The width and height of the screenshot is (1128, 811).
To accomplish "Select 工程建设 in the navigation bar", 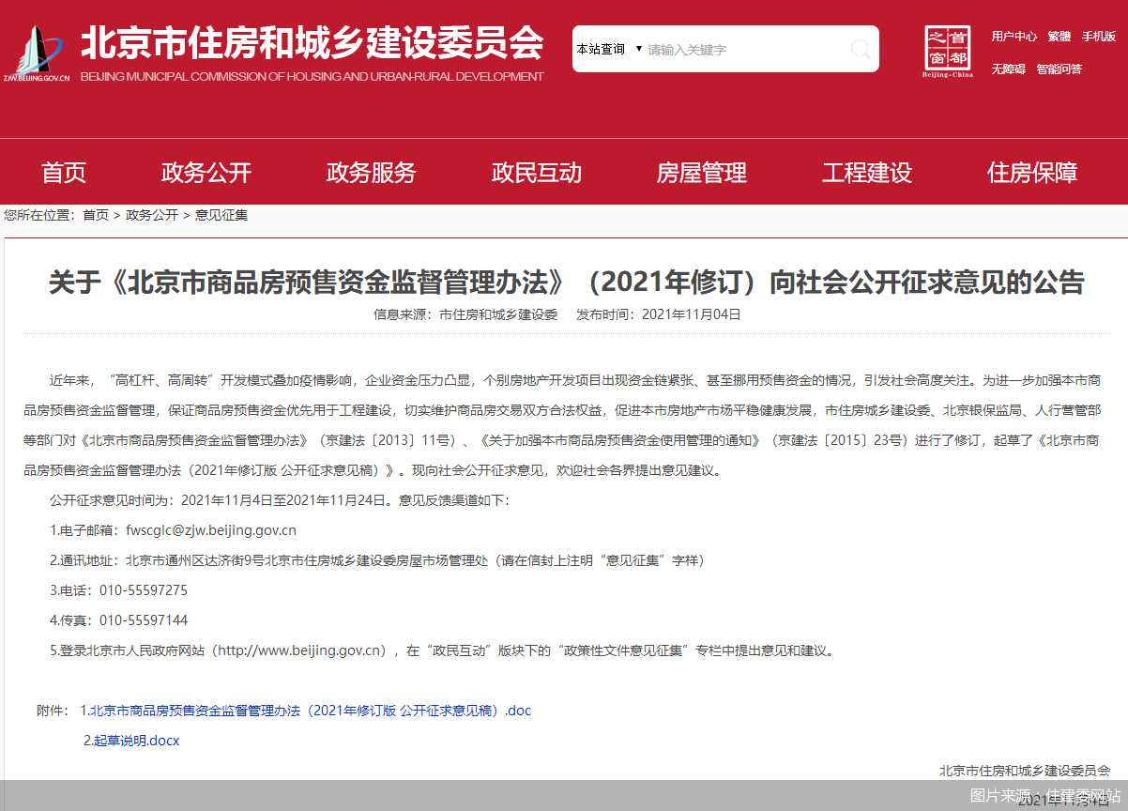I will tap(867, 173).
